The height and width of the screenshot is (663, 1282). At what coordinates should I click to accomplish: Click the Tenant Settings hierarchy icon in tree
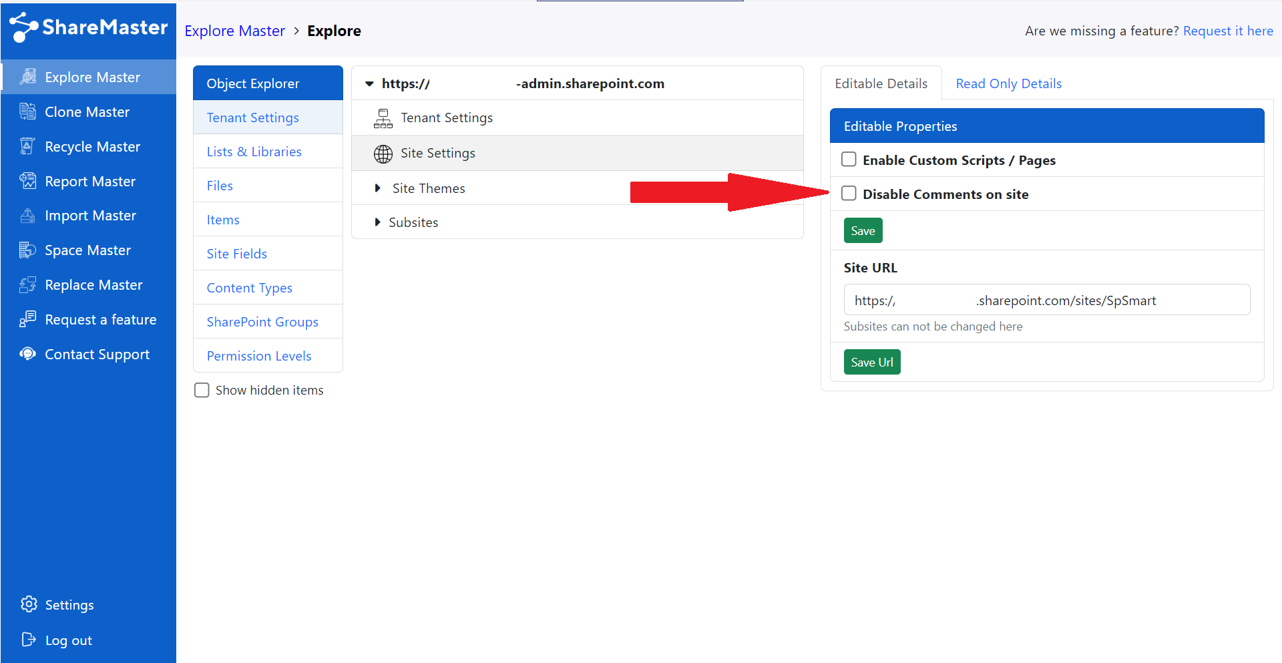(x=383, y=118)
